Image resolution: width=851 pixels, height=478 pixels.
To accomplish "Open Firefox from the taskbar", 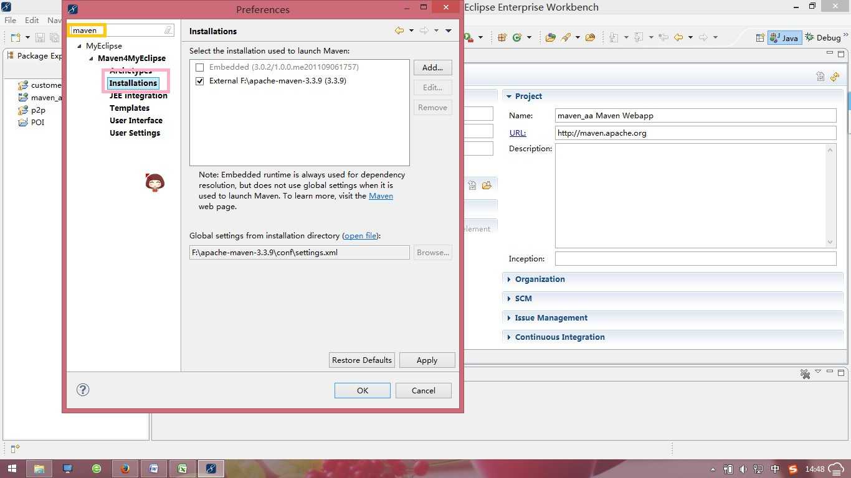I will coord(125,469).
